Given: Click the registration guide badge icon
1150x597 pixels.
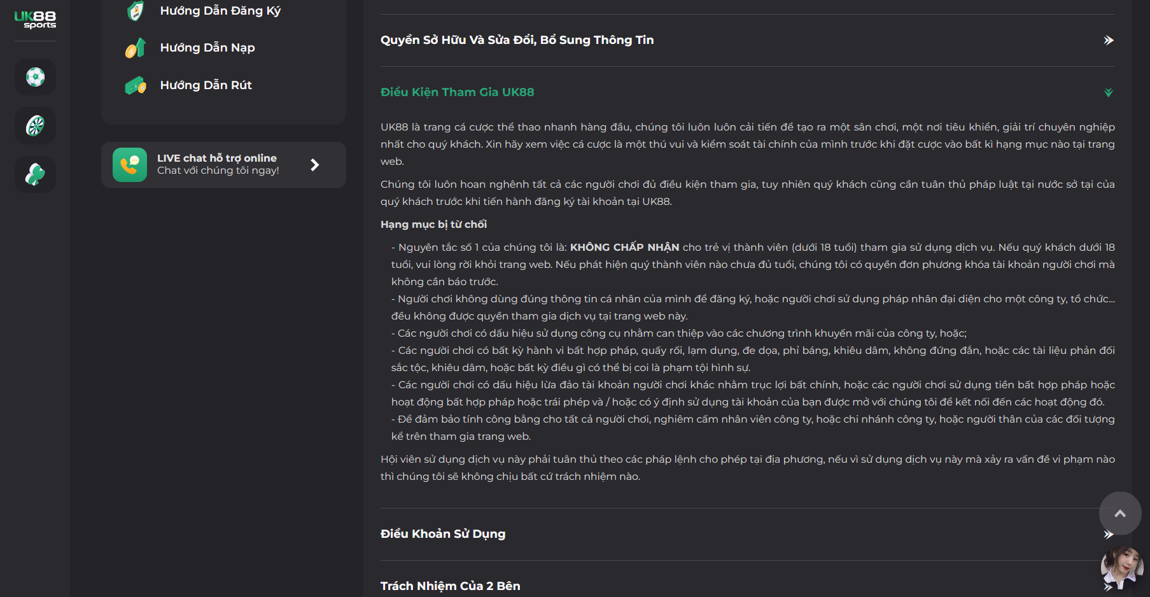Looking at the screenshot, I should point(136,11).
